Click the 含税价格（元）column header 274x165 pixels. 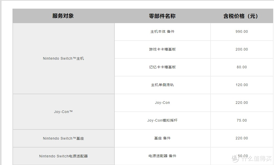click(x=242, y=16)
